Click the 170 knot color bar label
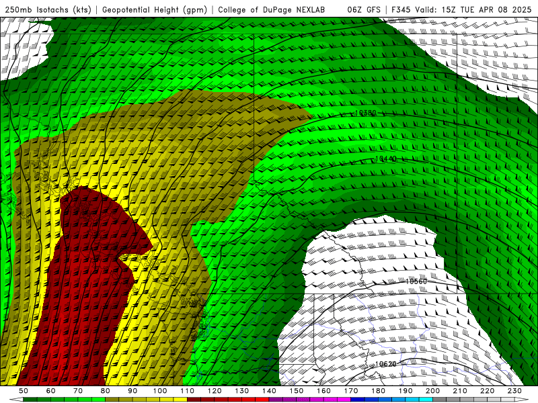Viewport: 538px width, 403px height. [x=351, y=391]
